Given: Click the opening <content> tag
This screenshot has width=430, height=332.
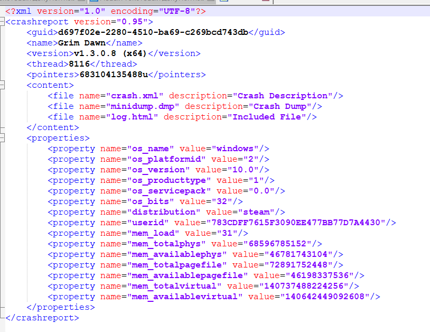Looking at the screenshot, I should [x=50, y=85].
